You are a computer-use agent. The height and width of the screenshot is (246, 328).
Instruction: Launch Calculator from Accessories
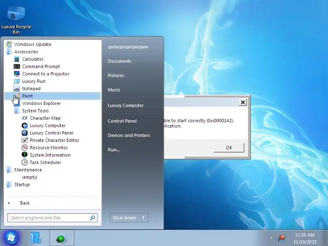[x=33, y=59]
